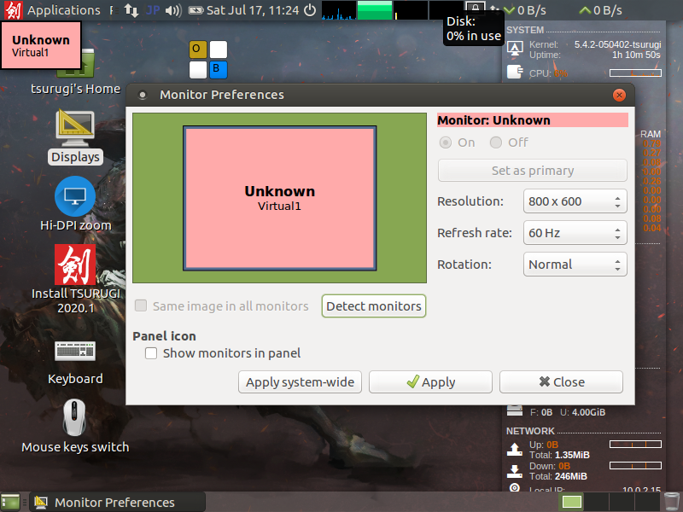This screenshot has width=683, height=512.
Task: Click the show desktop icon in bottom panel
Action: coord(10,502)
